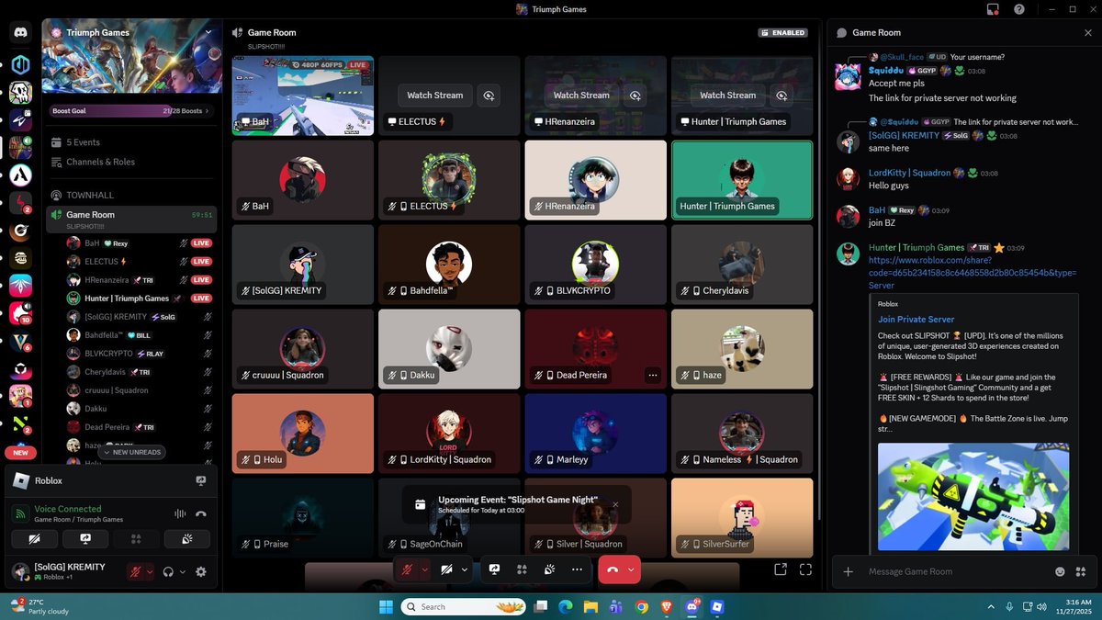Viewport: 1102px width, 620px height.
Task: Open more options in the call control bar
Action: coord(577,569)
